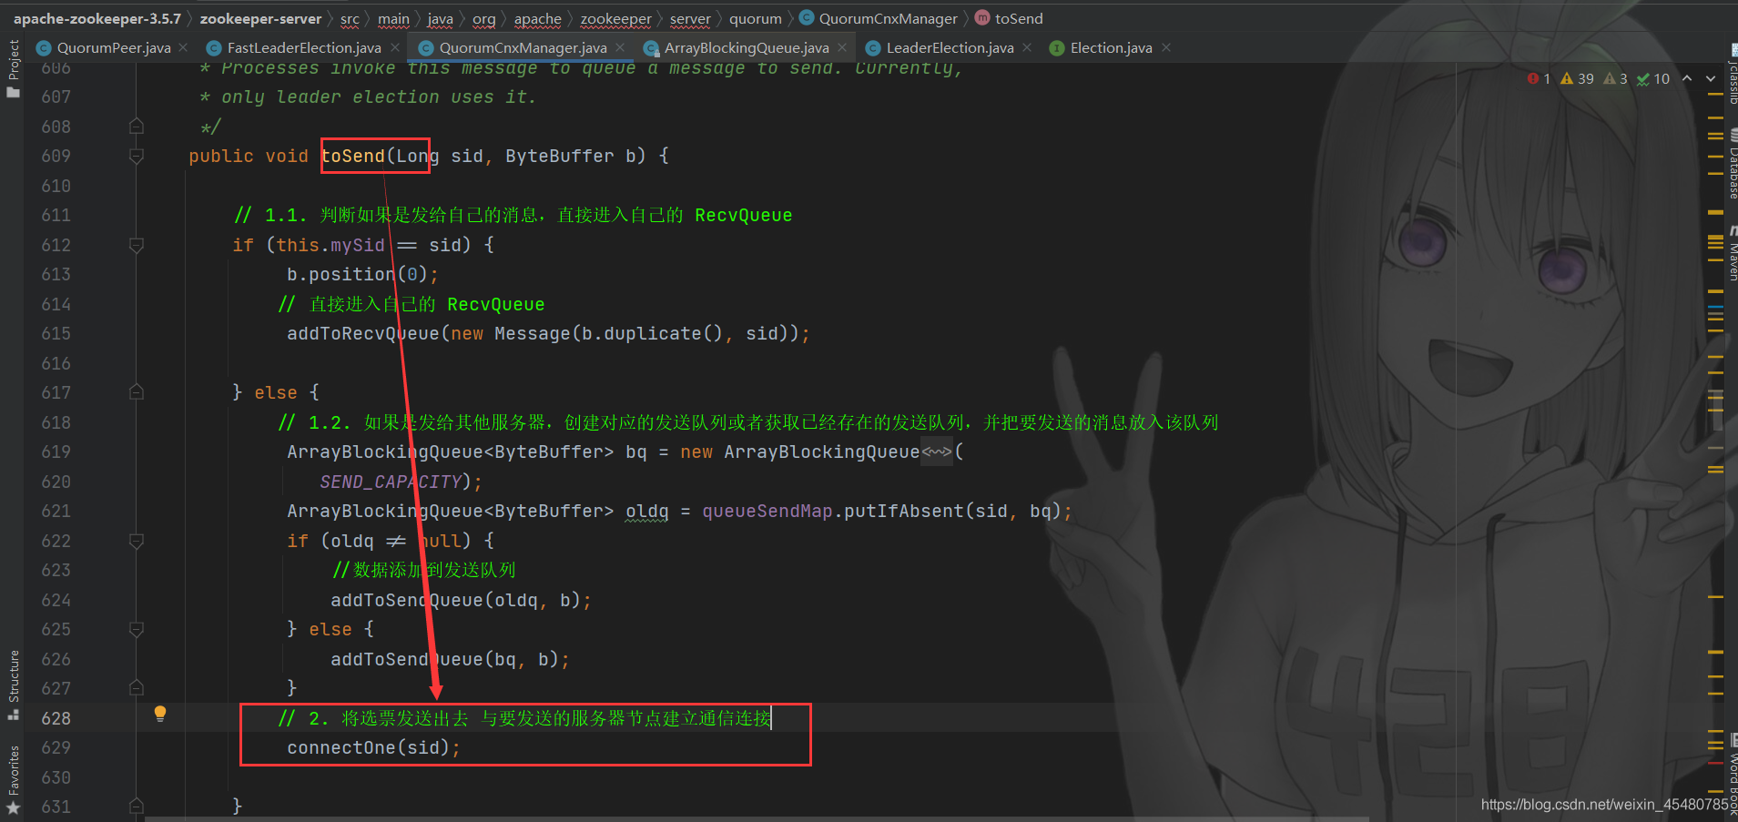Click the fold end marker at line 627
Screen dimensions: 1738x822
137,688
